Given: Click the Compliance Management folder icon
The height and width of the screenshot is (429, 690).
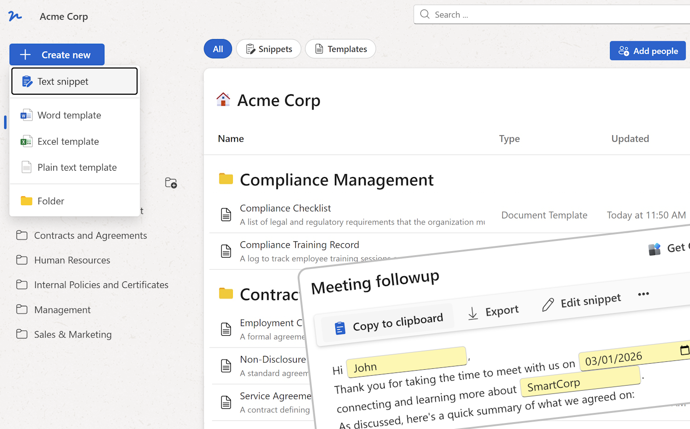Looking at the screenshot, I should coord(226,179).
